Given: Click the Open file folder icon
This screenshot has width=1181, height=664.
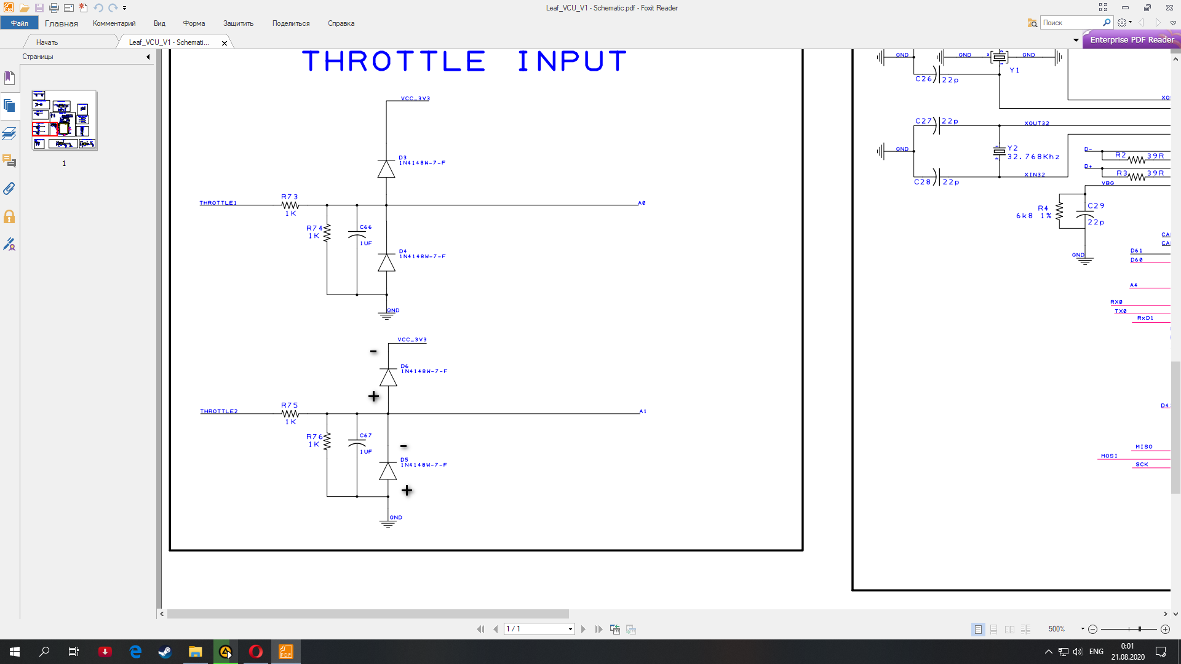Looking at the screenshot, I should point(24,8).
